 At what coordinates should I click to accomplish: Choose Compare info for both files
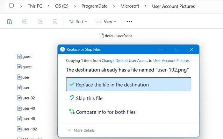point(102,112)
